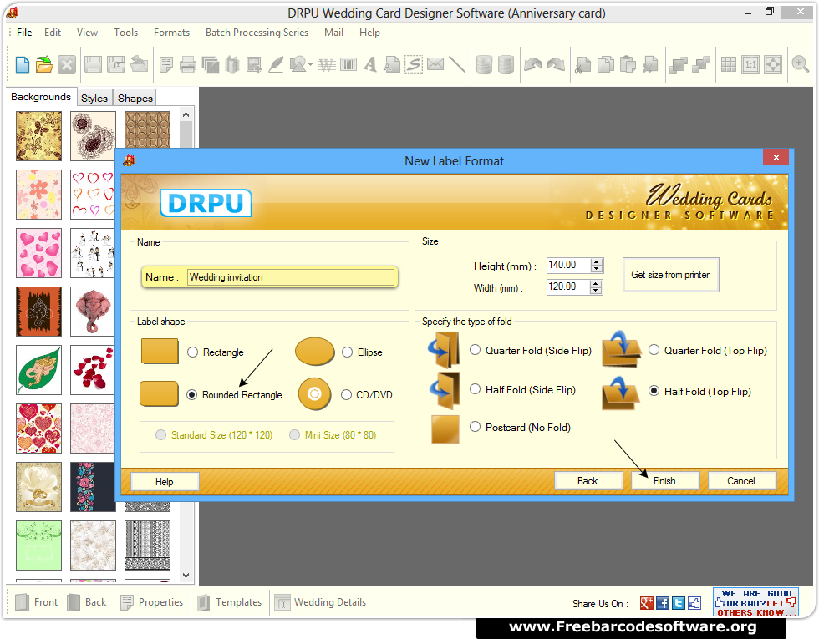Click the Undo arrow toolbar icon
Screen dimensions: 819x639
(x=533, y=65)
